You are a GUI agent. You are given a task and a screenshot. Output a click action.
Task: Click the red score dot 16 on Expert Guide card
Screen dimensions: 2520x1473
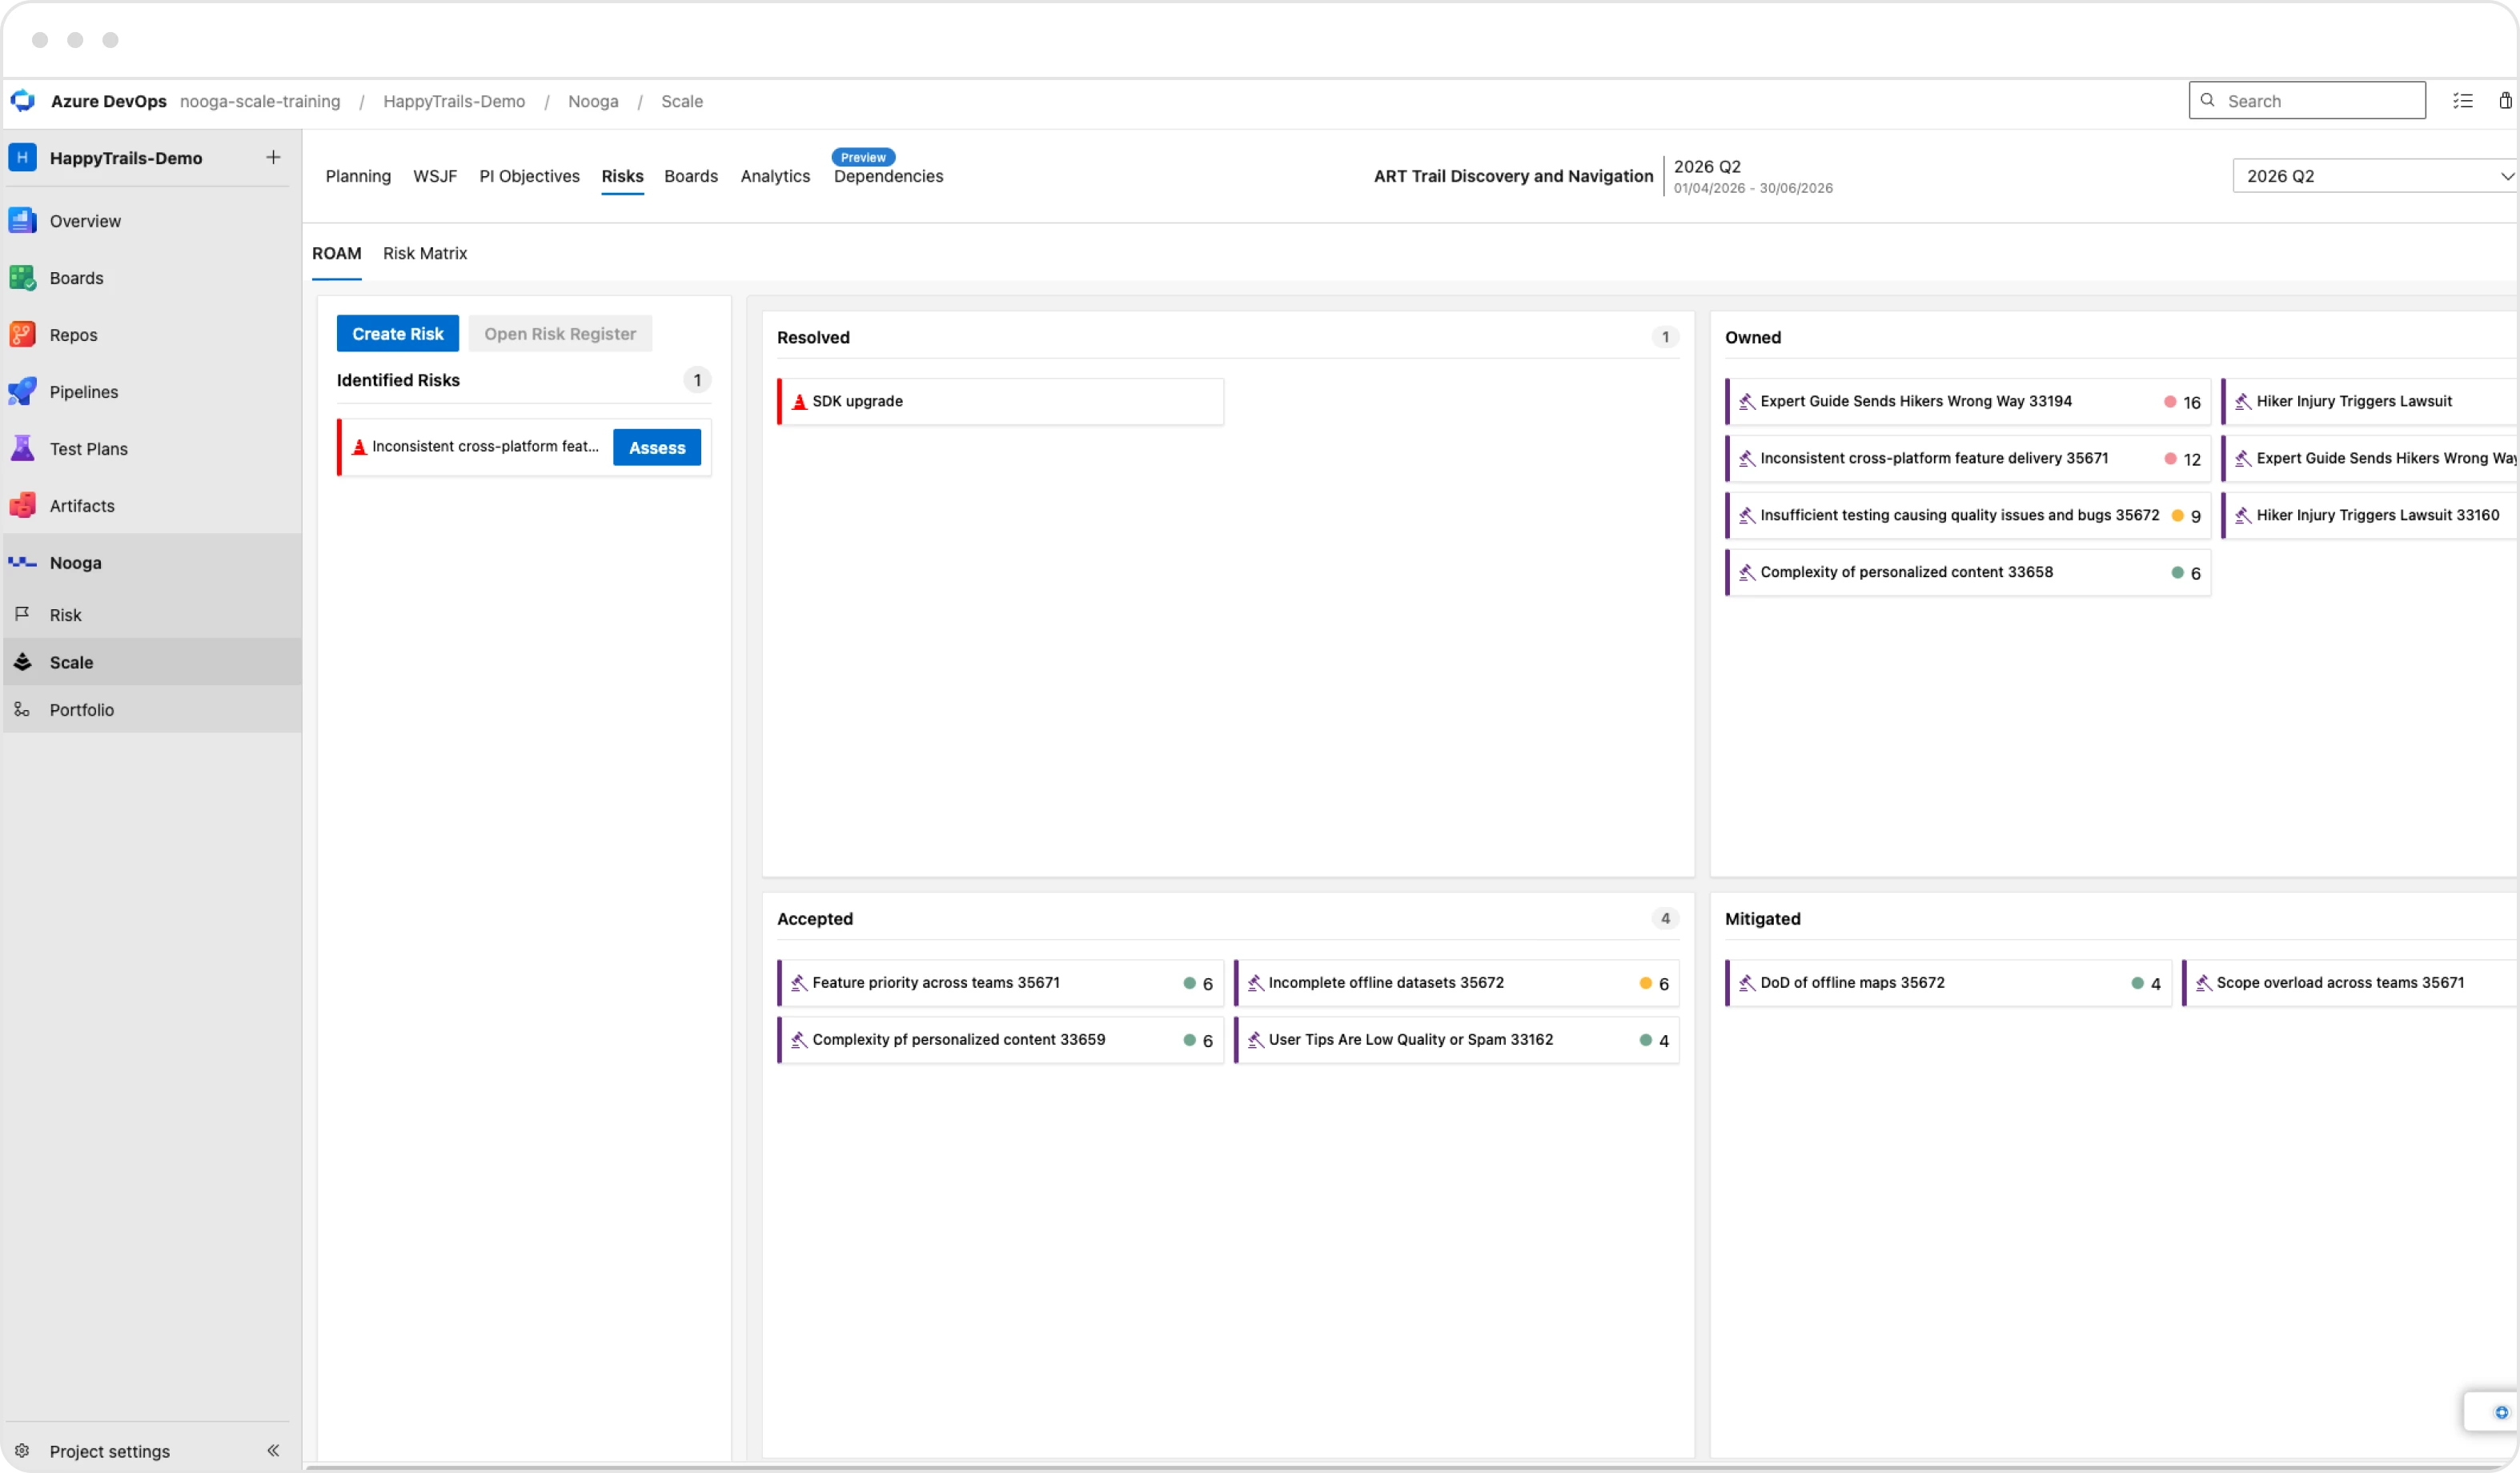(2170, 402)
